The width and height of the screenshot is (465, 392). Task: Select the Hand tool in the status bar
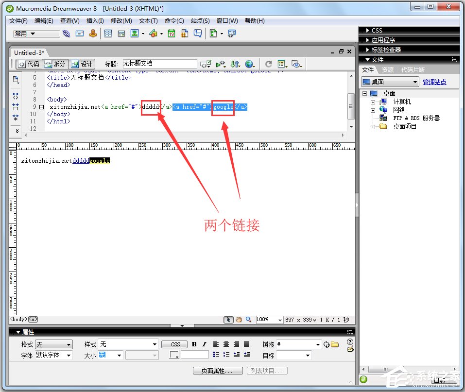click(x=239, y=319)
